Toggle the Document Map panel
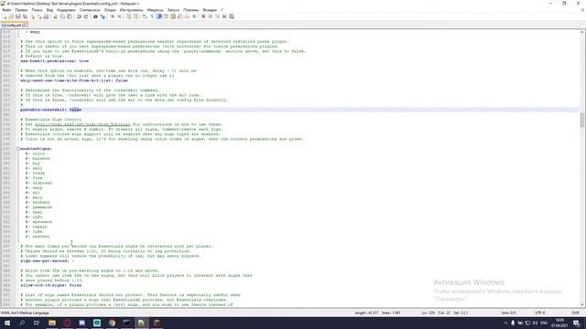The width and height of the screenshot is (586, 329). pos(173,16)
